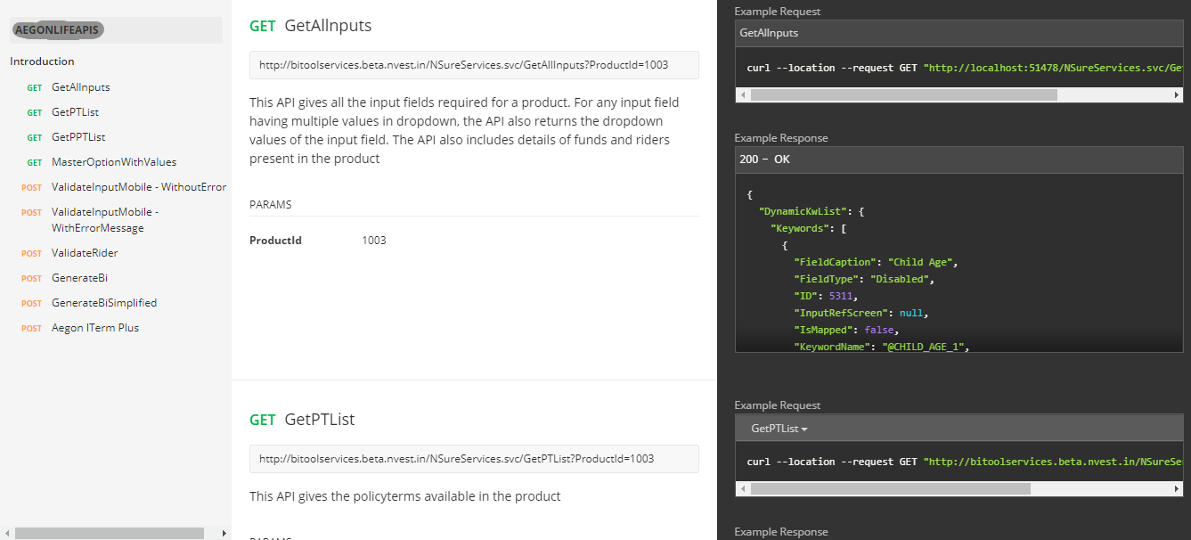Screen dimensions: 1191x540
Task: Open GenerateBi POST request
Action: (79, 278)
